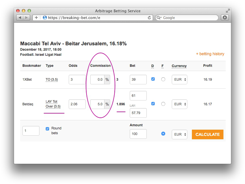Image resolution: width=245 pixels, height=184 pixels.
Task: Open the Betdaq EUR currency dropdown
Action: point(179,104)
